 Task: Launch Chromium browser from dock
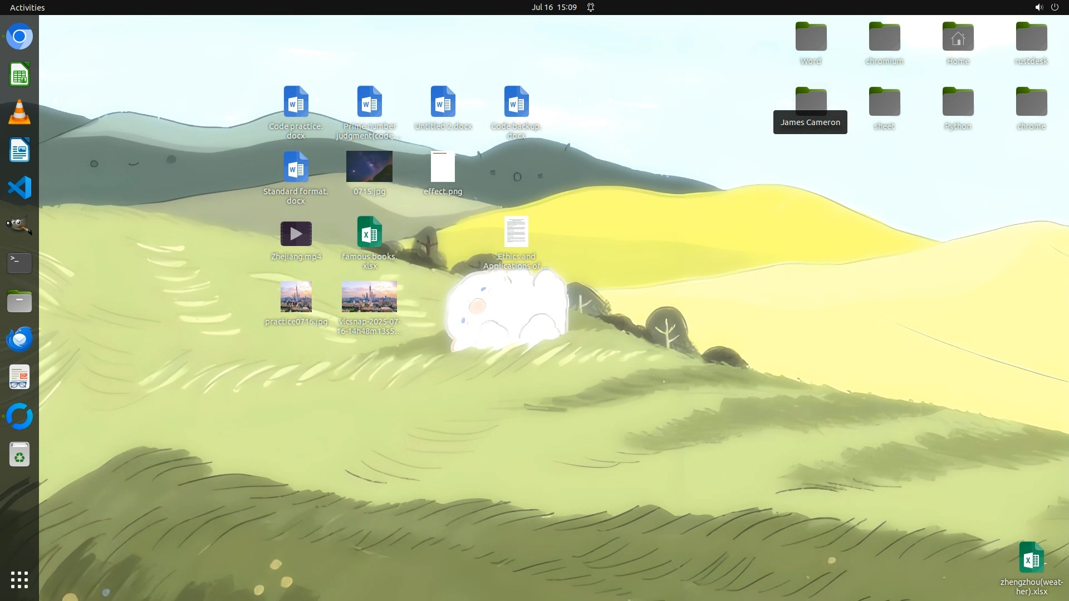point(19,37)
